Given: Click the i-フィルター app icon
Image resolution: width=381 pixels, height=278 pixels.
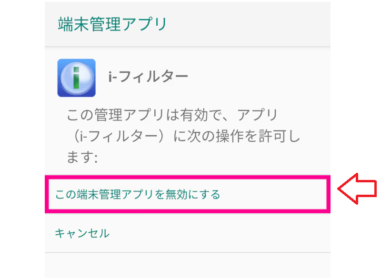Looking at the screenshot, I should pyautogui.click(x=76, y=78).
